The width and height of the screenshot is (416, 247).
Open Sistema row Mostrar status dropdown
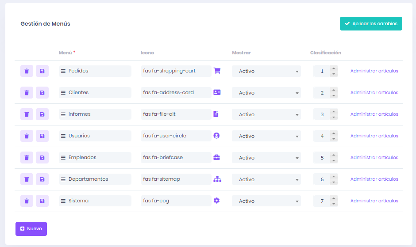[x=266, y=201]
